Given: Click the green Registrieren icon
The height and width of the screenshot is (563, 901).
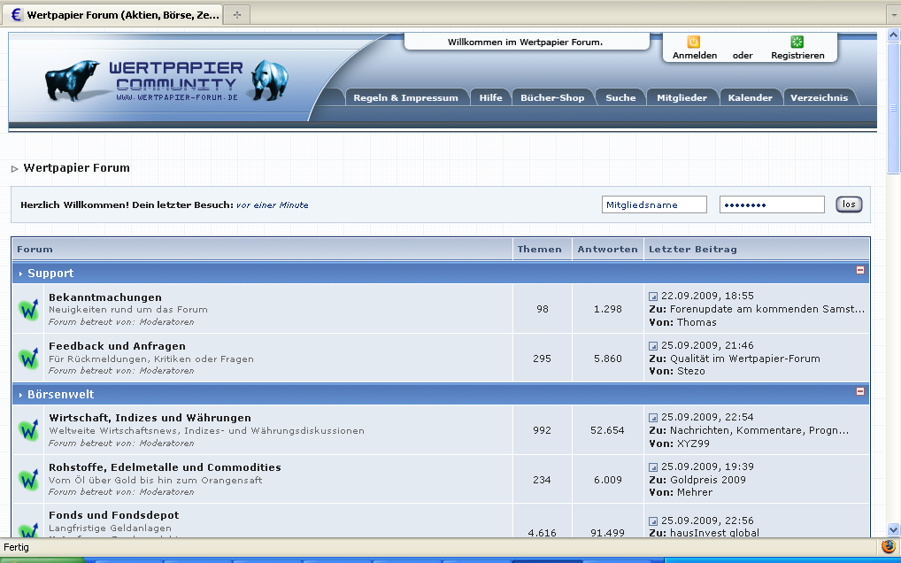Looking at the screenshot, I should (x=797, y=42).
